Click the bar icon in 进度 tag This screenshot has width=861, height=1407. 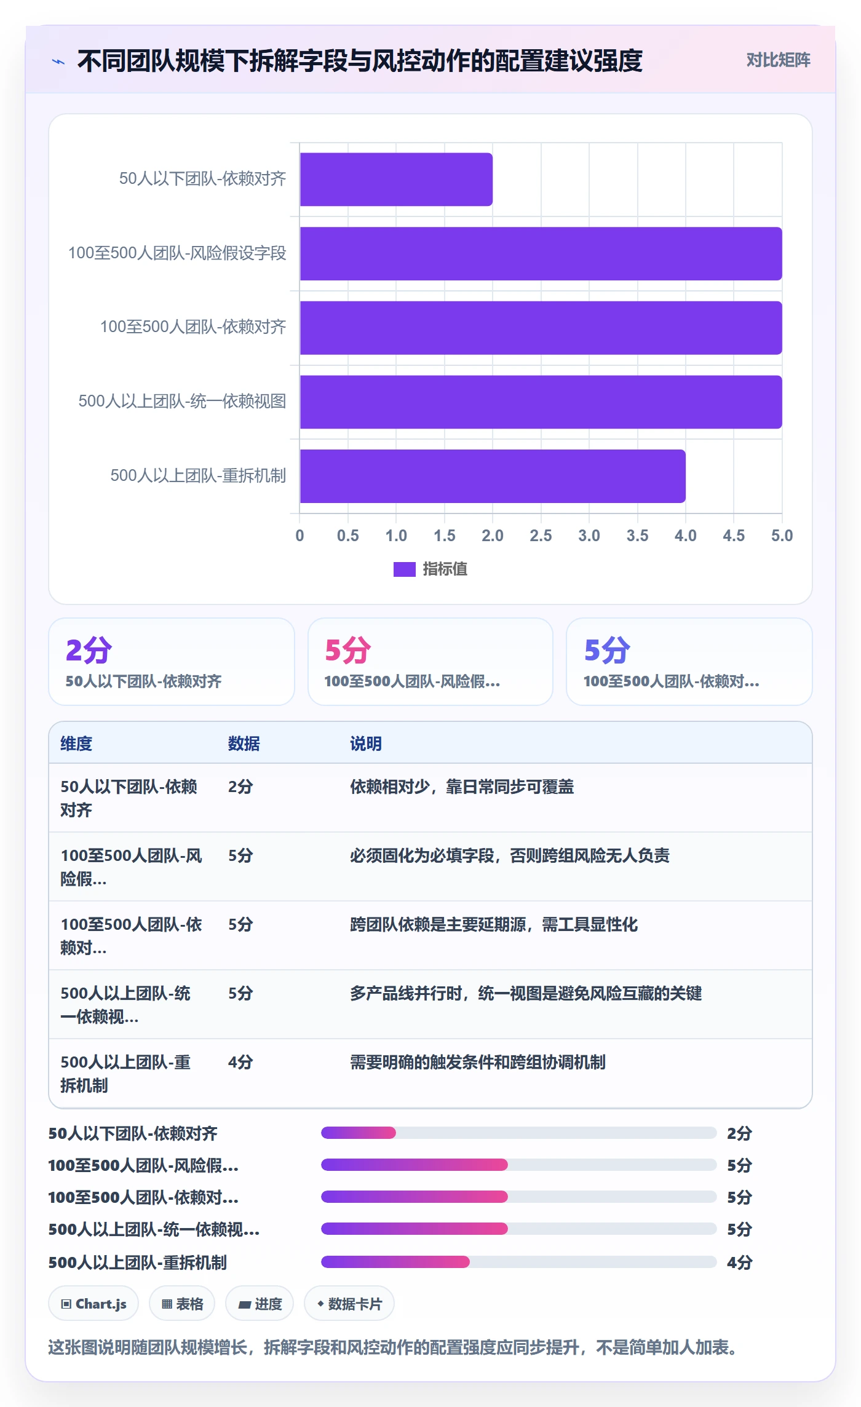click(x=244, y=1305)
